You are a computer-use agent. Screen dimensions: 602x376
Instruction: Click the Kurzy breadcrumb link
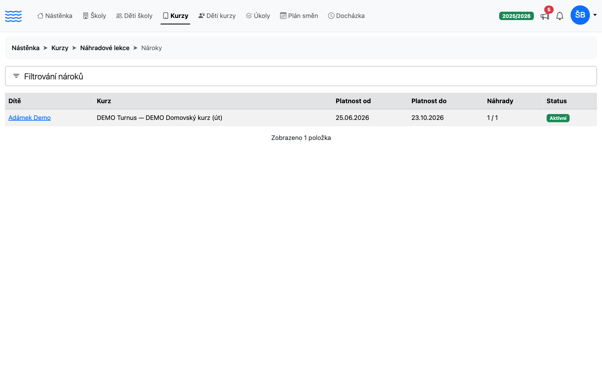(60, 48)
